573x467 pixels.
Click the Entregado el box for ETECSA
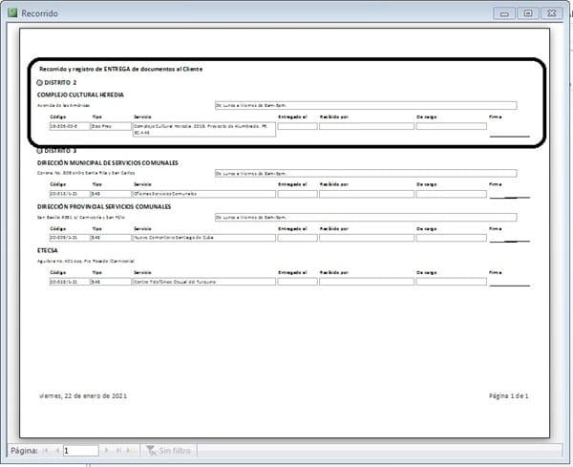(x=296, y=282)
